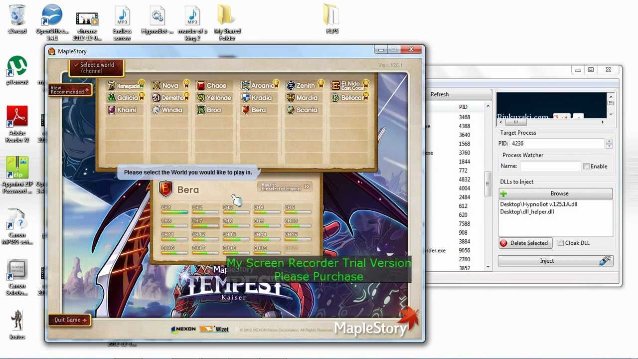
Task: Select the HypnoBot file icon on desktop
Action: [x=157, y=20]
